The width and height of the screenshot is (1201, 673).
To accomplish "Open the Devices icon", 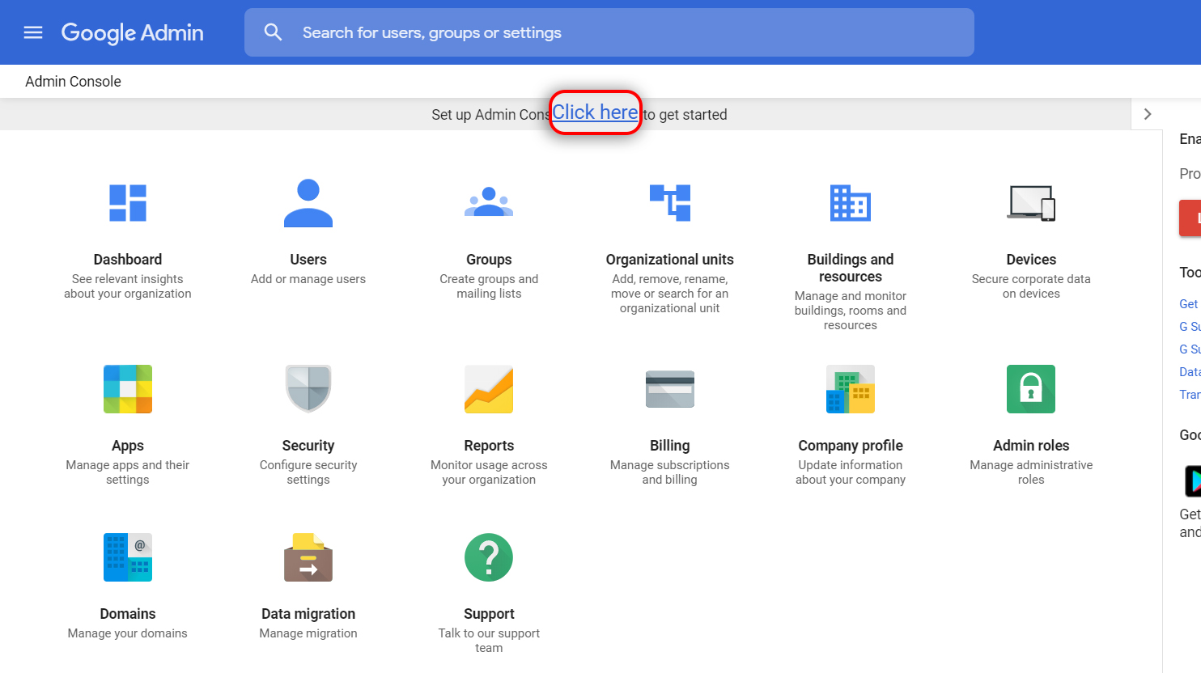I will point(1031,203).
